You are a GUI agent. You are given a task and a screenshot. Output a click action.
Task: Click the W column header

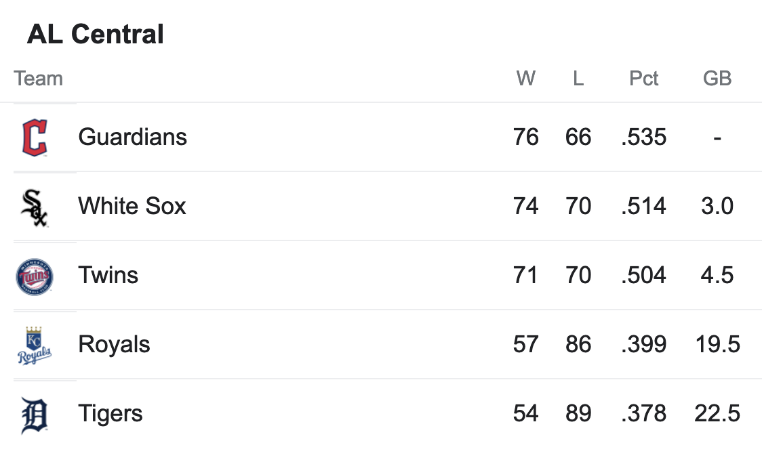coord(526,78)
